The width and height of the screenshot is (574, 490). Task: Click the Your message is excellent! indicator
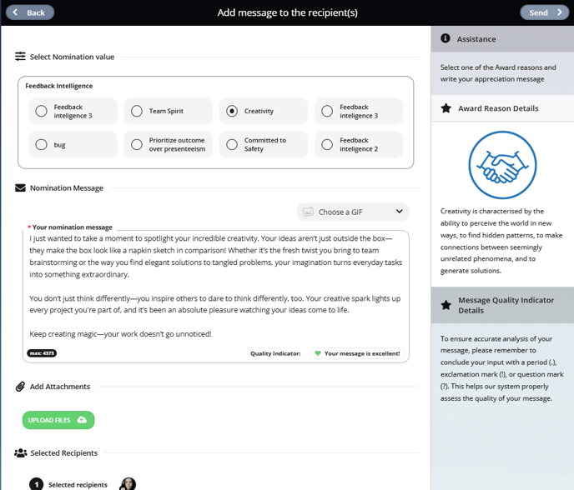357,353
